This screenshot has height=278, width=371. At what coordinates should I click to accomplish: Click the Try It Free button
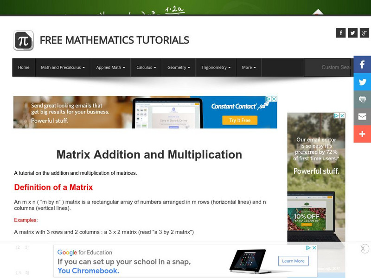[240, 120]
